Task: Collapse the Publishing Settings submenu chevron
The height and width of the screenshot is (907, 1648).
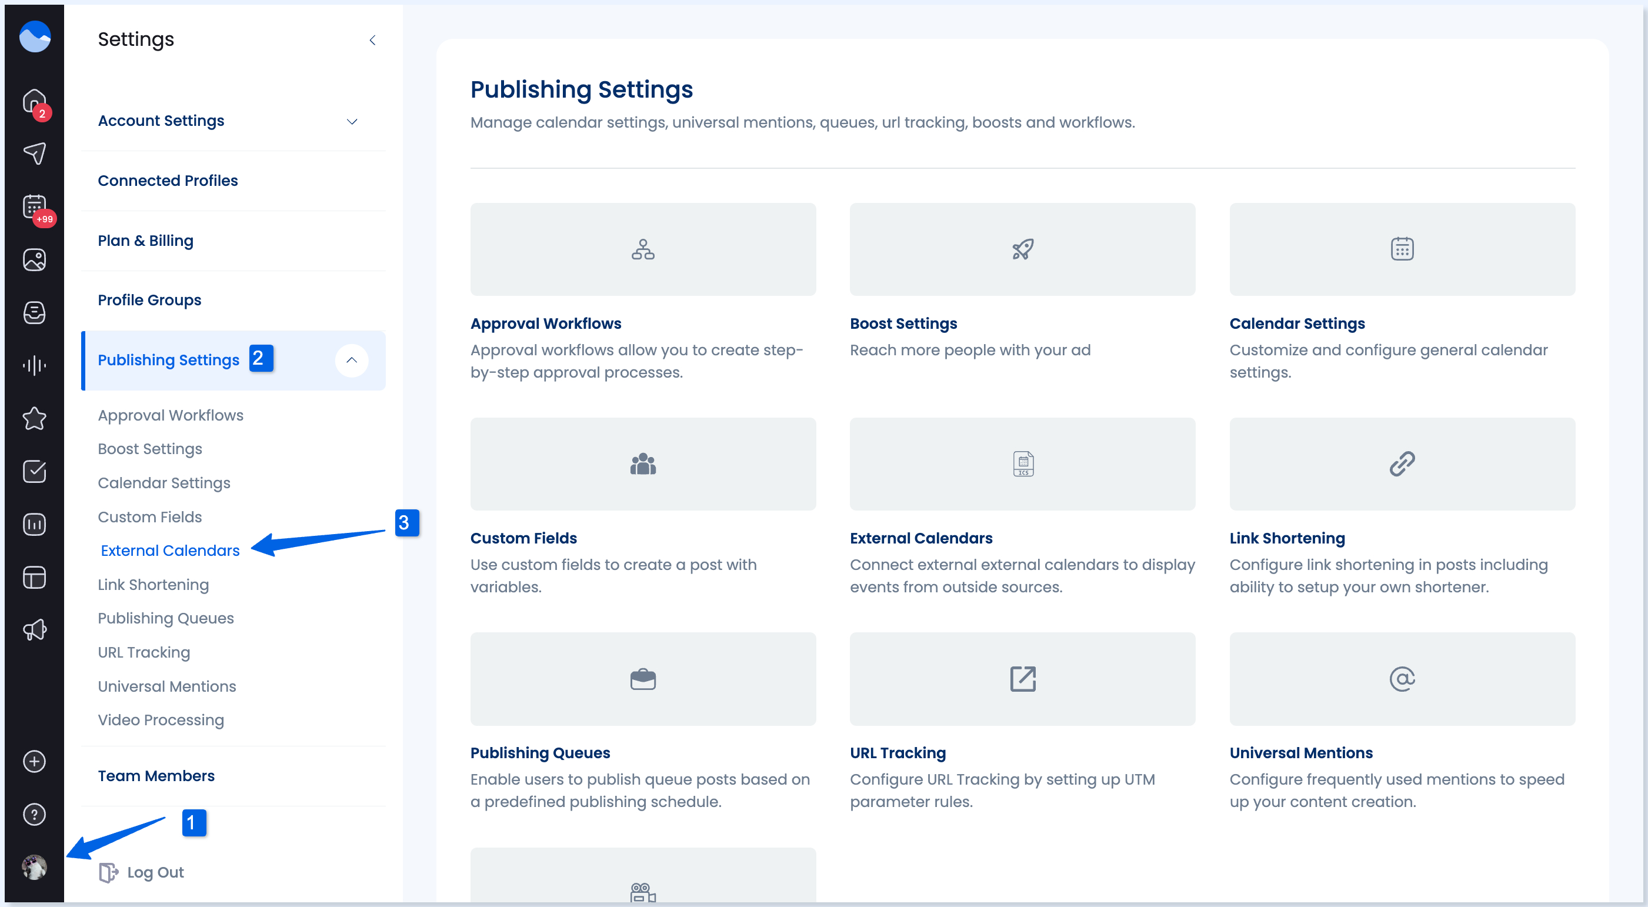Action: pos(352,360)
